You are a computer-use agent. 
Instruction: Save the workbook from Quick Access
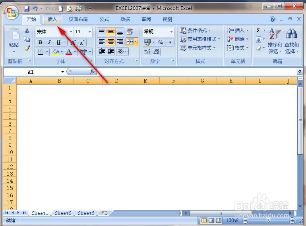click(x=27, y=9)
